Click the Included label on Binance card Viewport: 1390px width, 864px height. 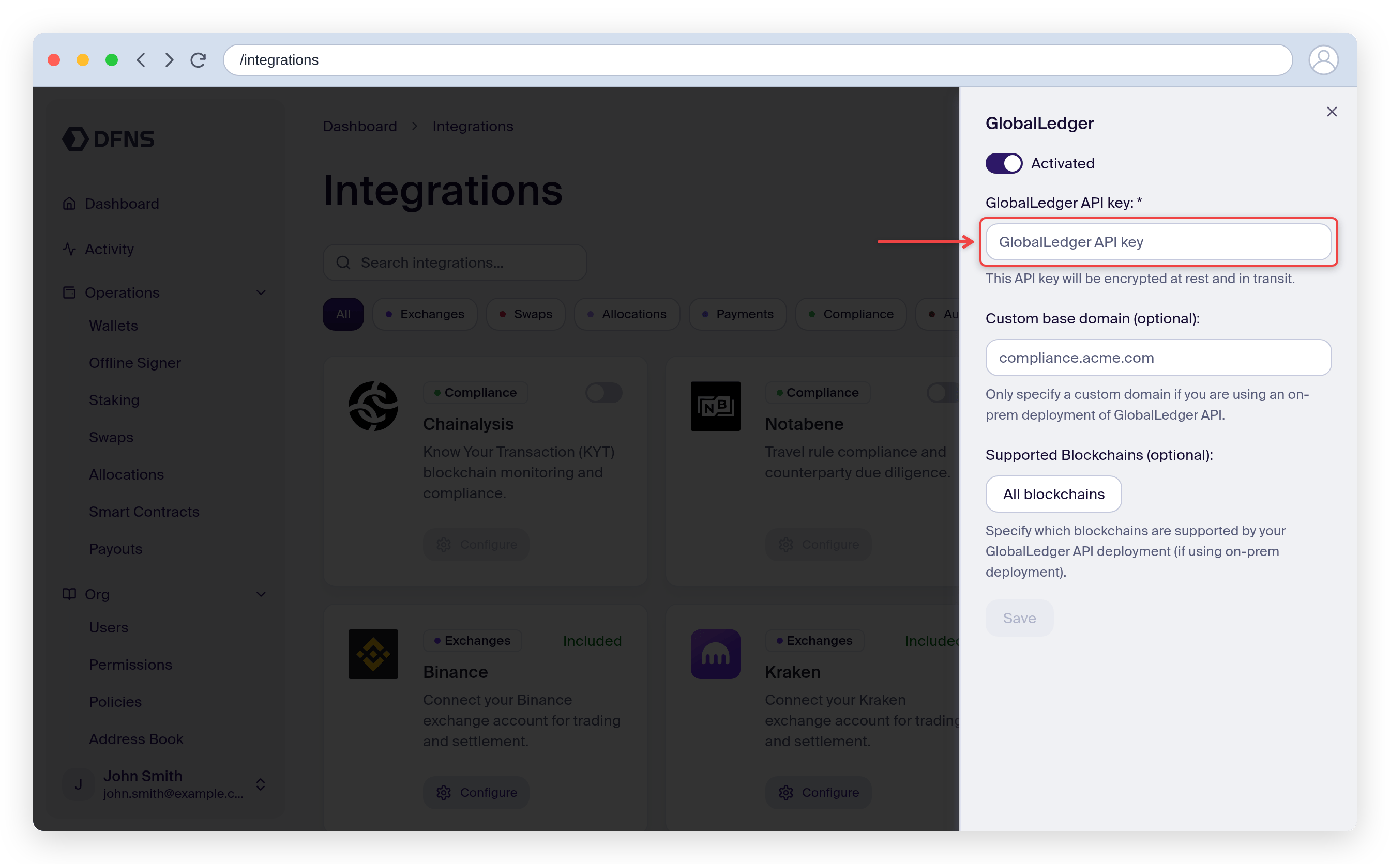point(592,641)
